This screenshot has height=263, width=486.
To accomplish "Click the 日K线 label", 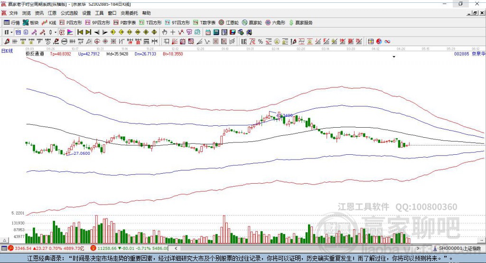I will click(x=7, y=51).
